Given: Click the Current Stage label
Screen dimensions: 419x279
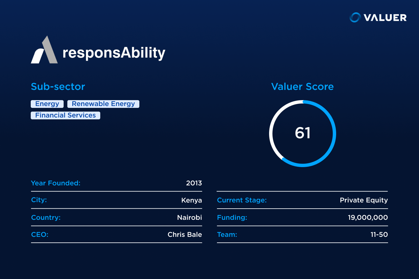Looking at the screenshot, I should coord(242,200).
